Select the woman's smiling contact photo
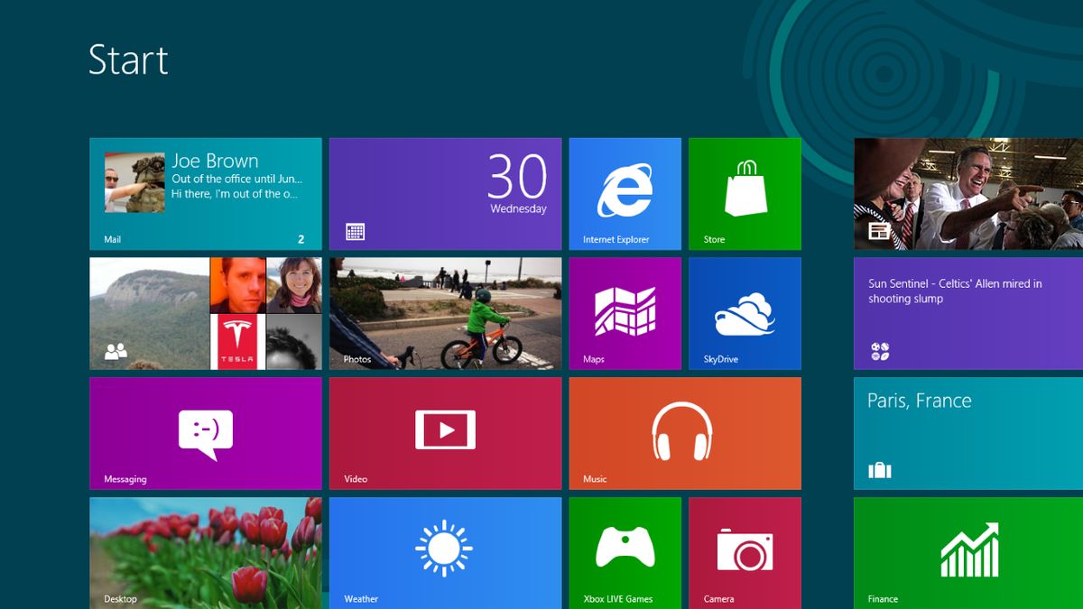This screenshot has width=1083, height=609. (x=294, y=285)
